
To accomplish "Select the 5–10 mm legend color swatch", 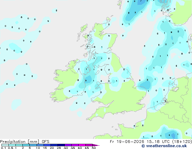I will [x=33, y=145].
